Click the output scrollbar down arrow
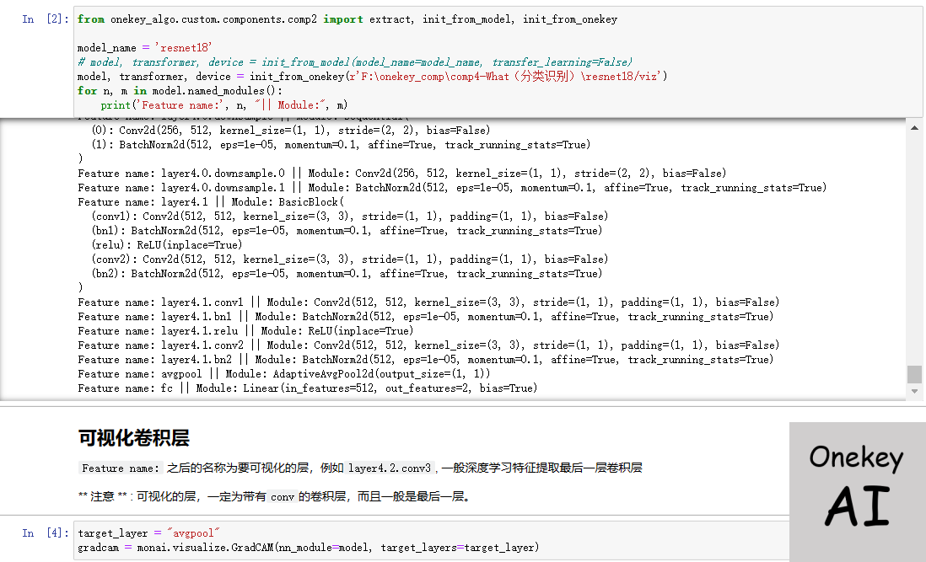The width and height of the screenshot is (926, 562). pyautogui.click(x=914, y=392)
